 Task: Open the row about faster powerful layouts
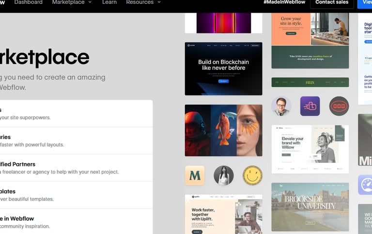(x=77, y=140)
